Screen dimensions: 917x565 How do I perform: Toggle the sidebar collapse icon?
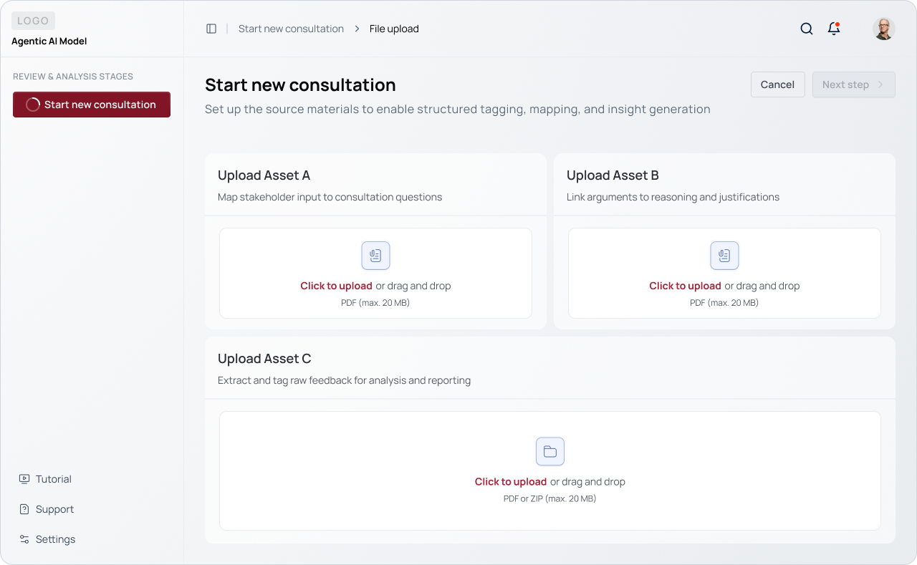tap(211, 29)
